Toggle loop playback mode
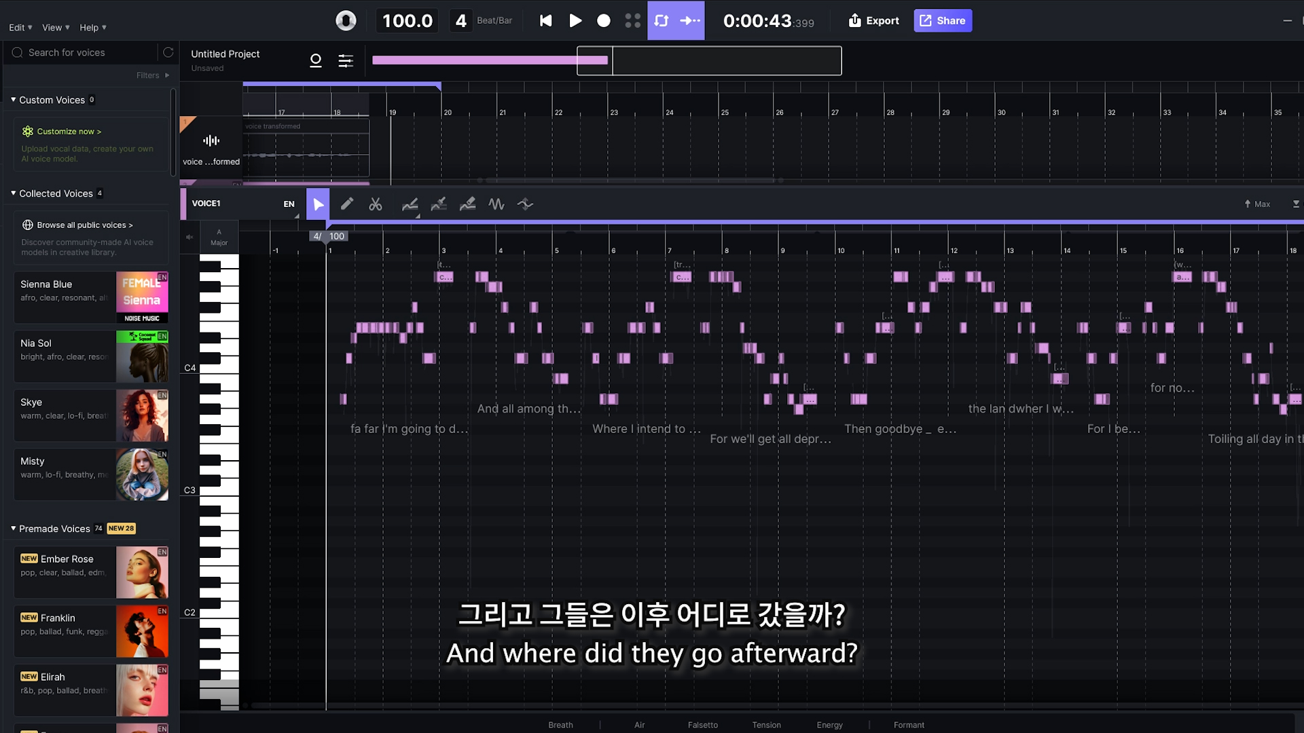1304x733 pixels. click(x=662, y=20)
